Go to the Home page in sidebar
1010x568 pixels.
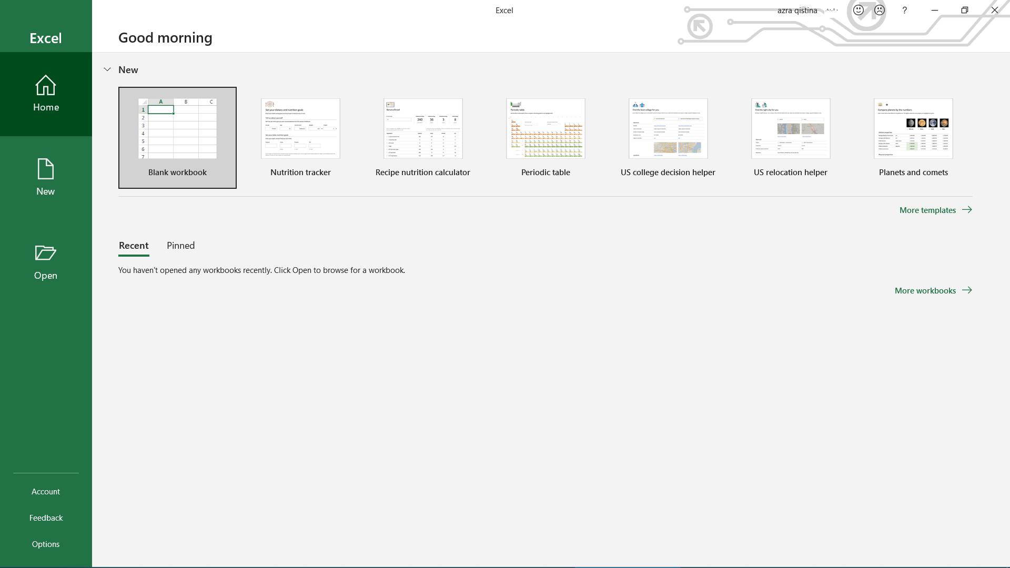(x=46, y=94)
